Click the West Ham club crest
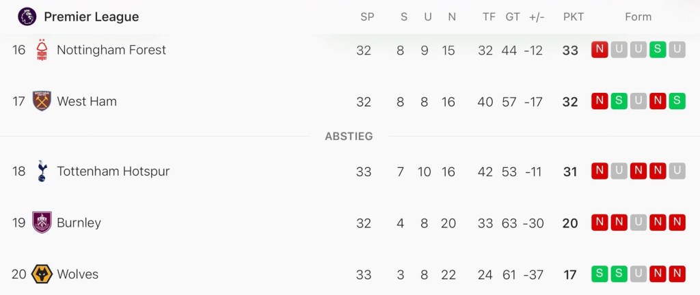 tap(42, 101)
